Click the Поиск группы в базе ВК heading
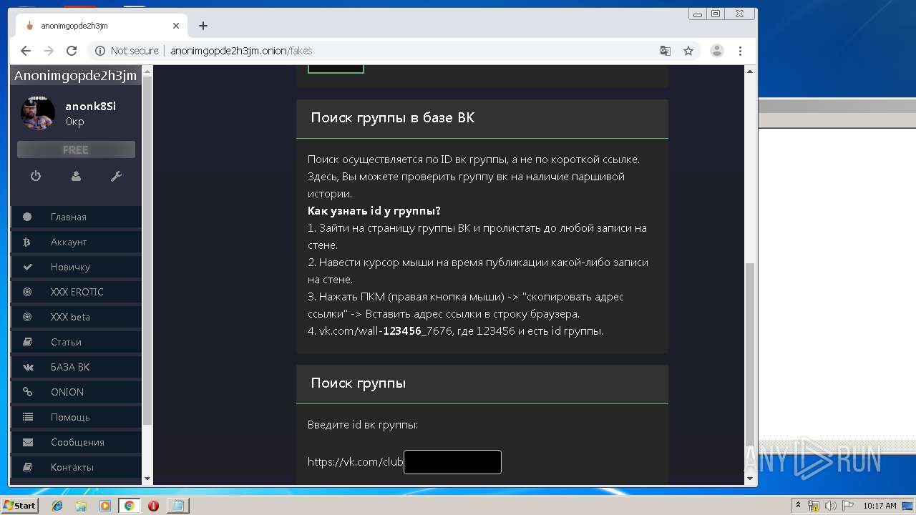 point(393,118)
